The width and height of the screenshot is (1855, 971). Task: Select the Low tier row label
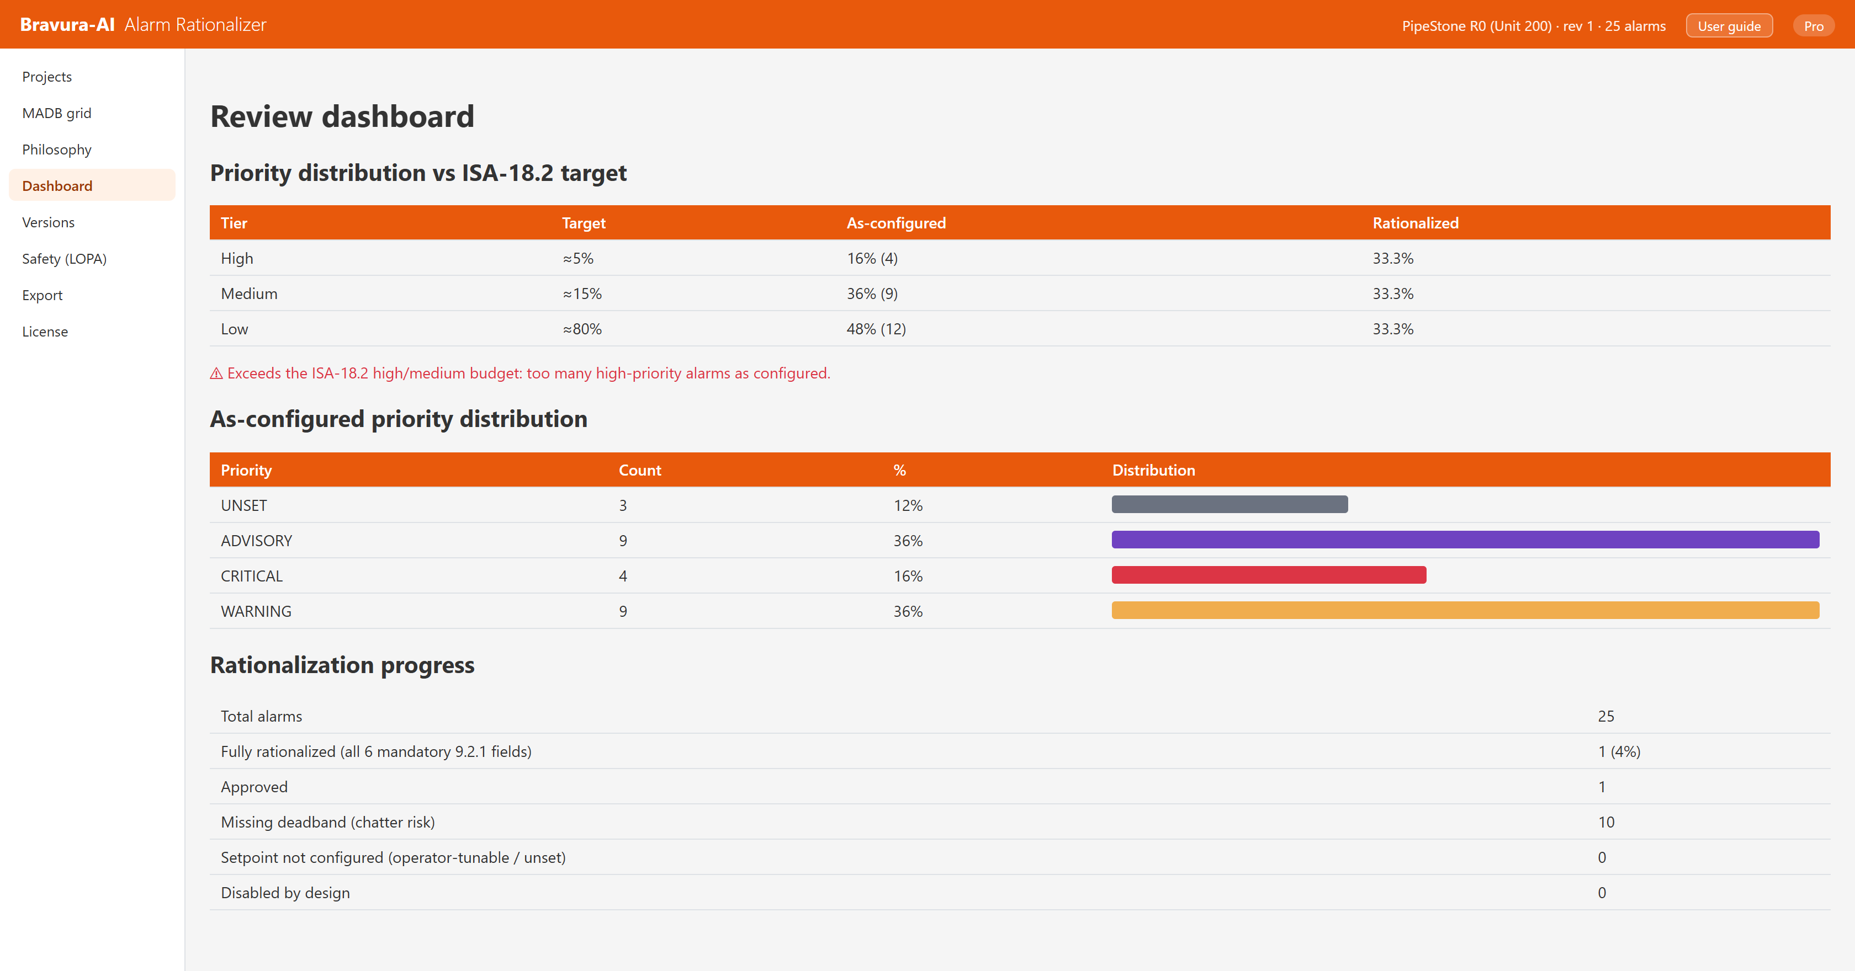(x=234, y=329)
